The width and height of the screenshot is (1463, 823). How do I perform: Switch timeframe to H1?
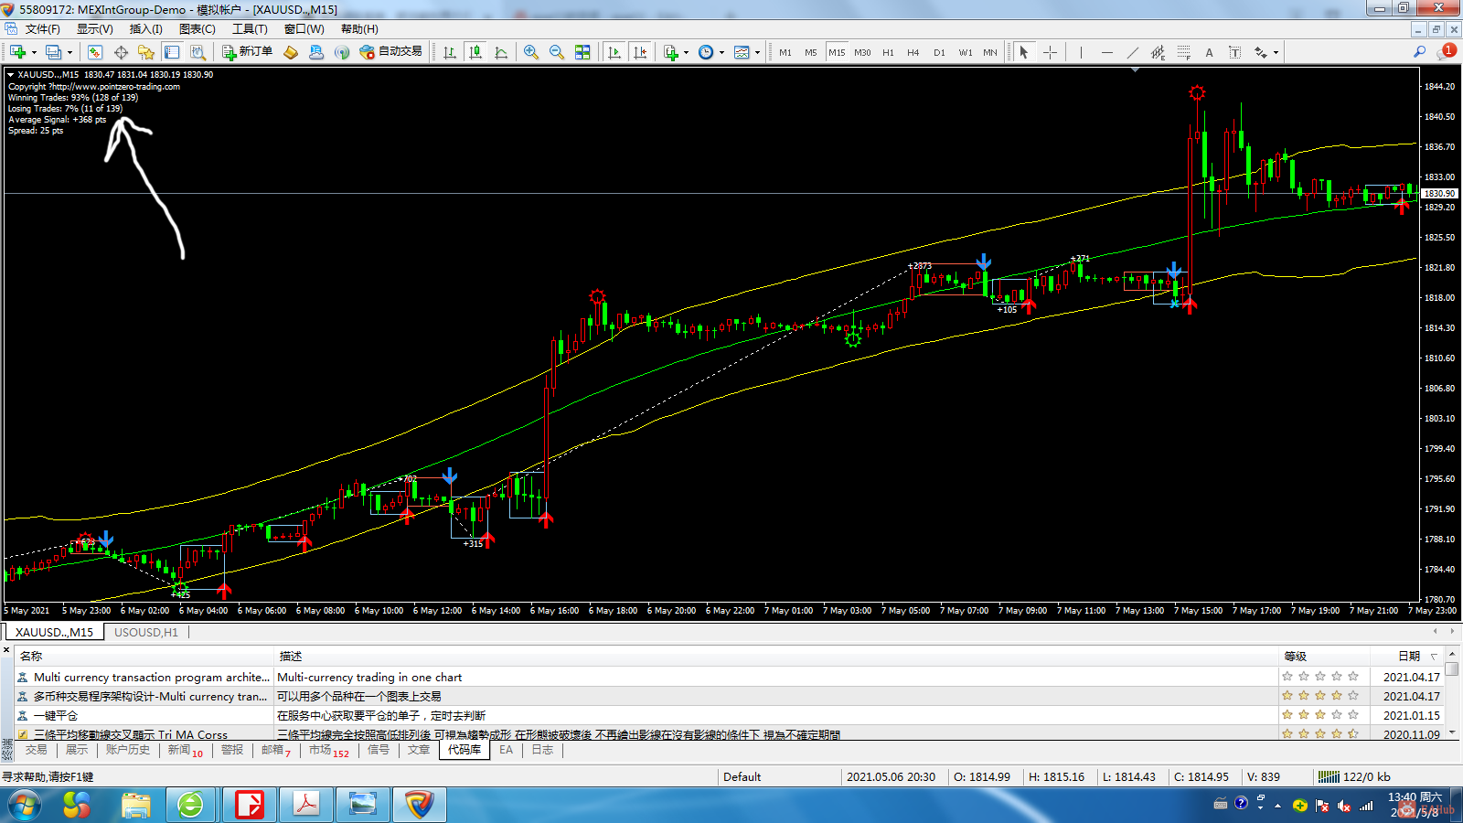point(888,52)
